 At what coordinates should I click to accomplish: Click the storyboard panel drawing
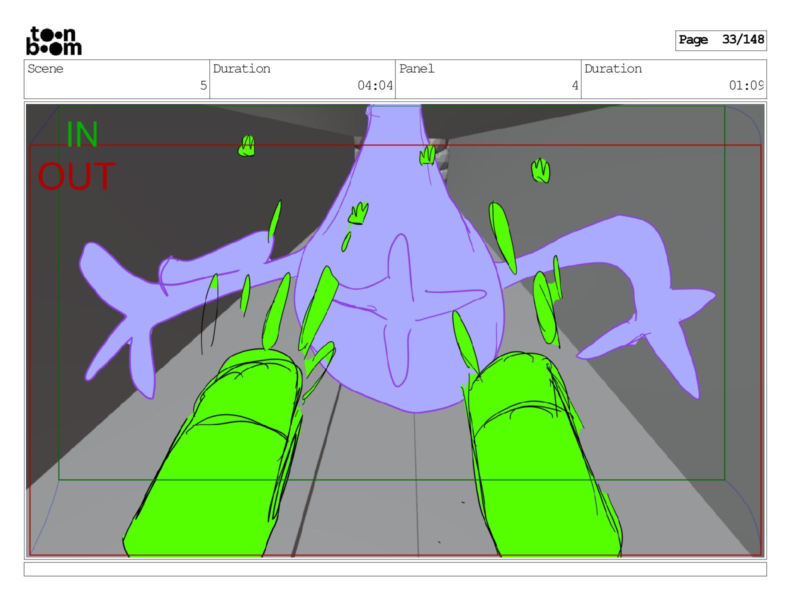point(395,330)
